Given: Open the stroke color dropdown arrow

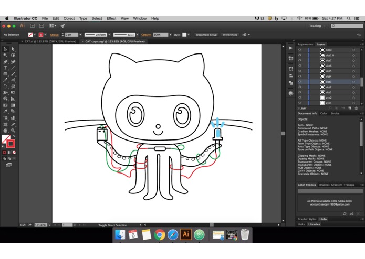Looking at the screenshot, I should click(x=45, y=35).
